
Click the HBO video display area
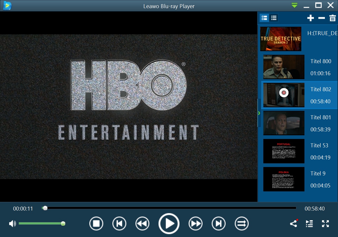coord(129,107)
